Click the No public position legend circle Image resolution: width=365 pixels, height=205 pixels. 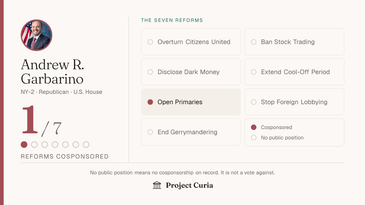click(x=254, y=138)
